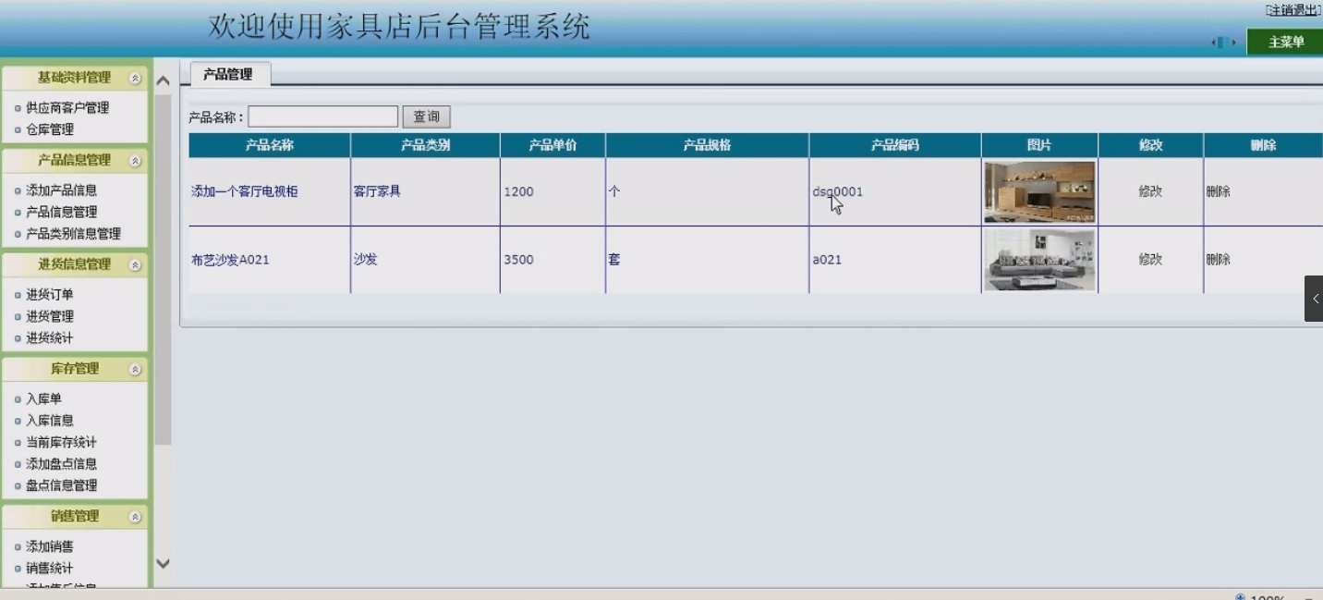The image size is (1323, 600).
Task: Collapse the 进货信息管理 section chevron
Action: click(x=135, y=265)
